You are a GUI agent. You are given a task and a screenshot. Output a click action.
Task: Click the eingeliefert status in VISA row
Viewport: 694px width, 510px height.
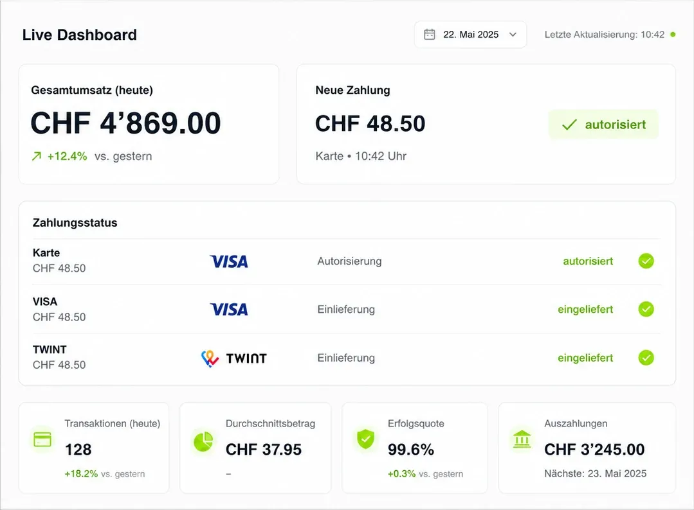[x=585, y=310]
